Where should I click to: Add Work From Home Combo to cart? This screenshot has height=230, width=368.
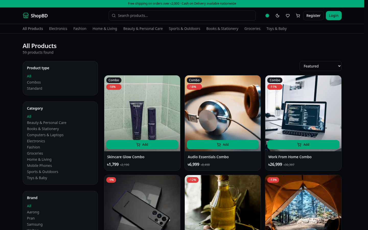tap(303, 145)
